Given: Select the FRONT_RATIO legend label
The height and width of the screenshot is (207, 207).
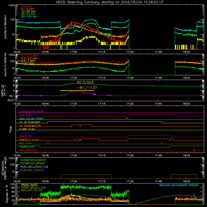Looking at the screenshot, I should 29,185.
